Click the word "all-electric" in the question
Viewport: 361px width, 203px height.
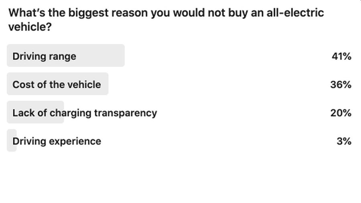[x=295, y=13]
